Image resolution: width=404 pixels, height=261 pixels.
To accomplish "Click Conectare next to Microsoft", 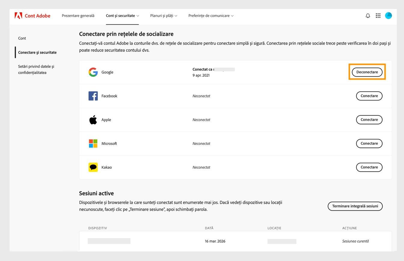I will 369,143.
